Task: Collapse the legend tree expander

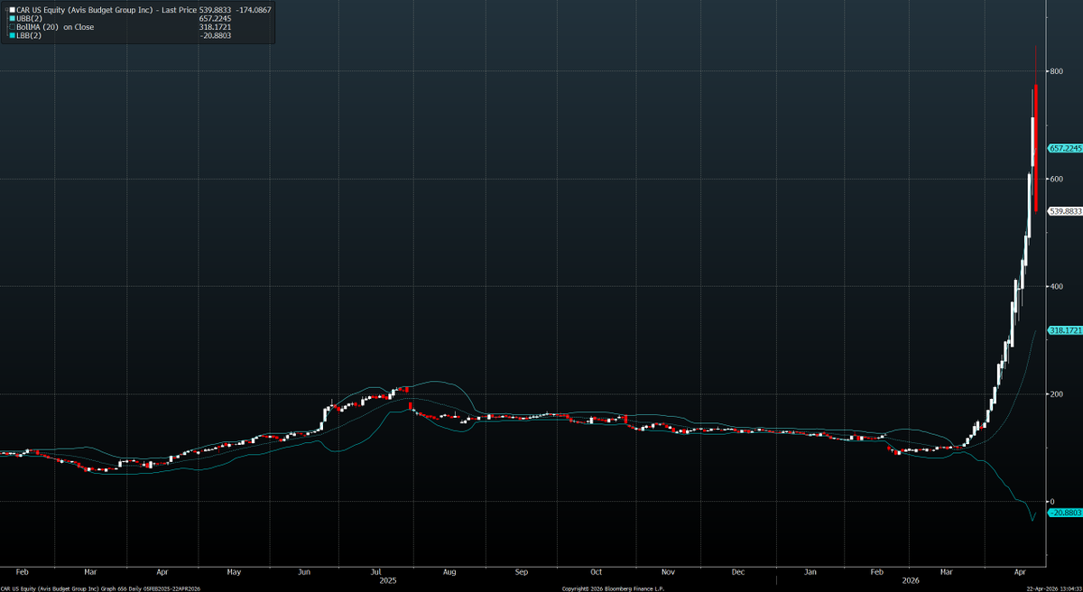Action: point(5,9)
